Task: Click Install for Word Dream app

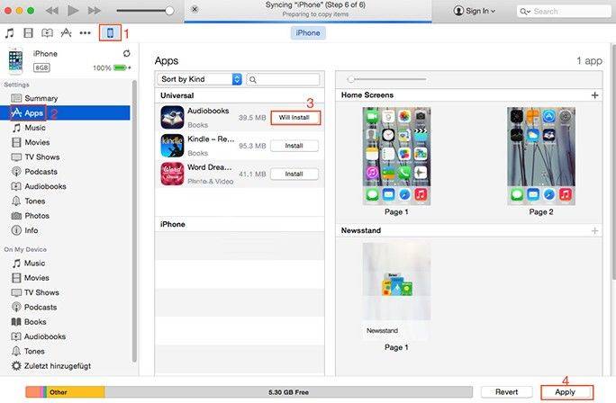Action: pos(294,174)
